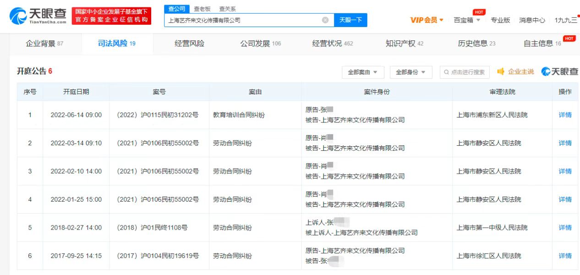The width and height of the screenshot is (580, 275).
Task: Click the company name search input field
Action: pyautogui.click(x=243, y=20)
